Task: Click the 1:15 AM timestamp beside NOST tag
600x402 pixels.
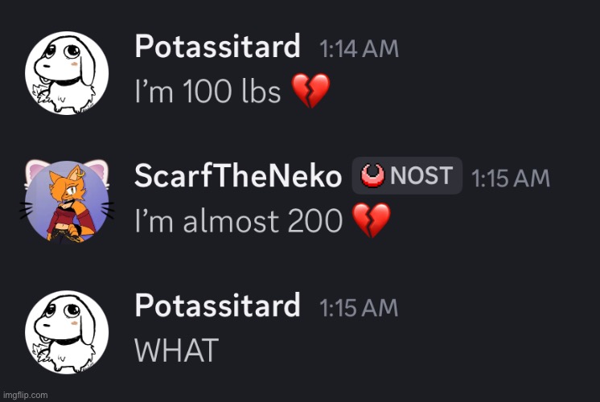Action: (x=510, y=178)
